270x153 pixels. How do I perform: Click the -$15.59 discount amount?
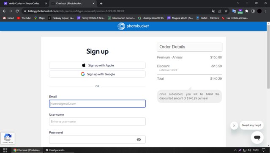tap(216, 66)
